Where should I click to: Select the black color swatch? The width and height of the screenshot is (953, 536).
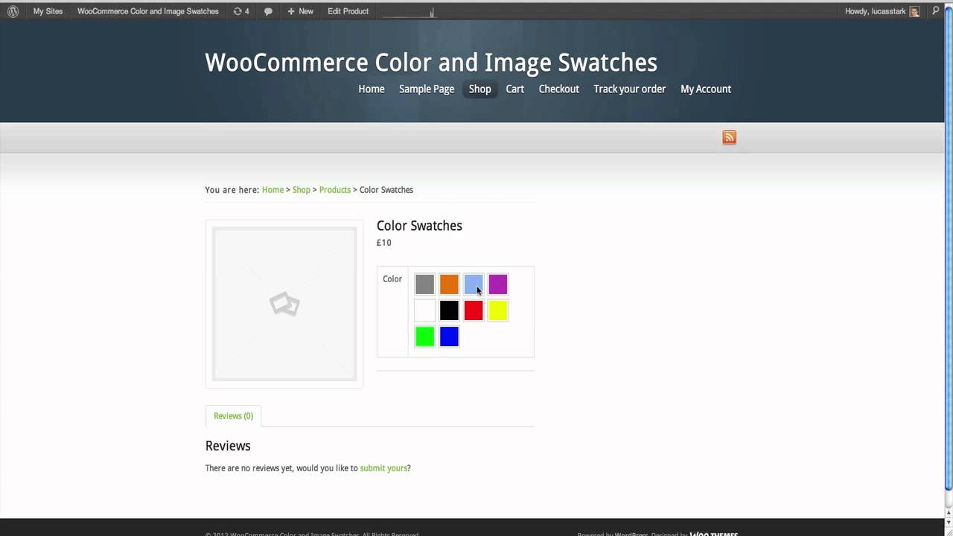(x=449, y=310)
